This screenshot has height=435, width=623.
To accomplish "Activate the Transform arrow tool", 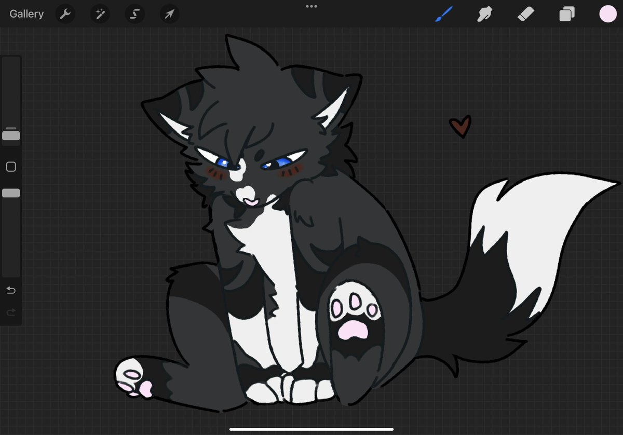I will pyautogui.click(x=169, y=14).
